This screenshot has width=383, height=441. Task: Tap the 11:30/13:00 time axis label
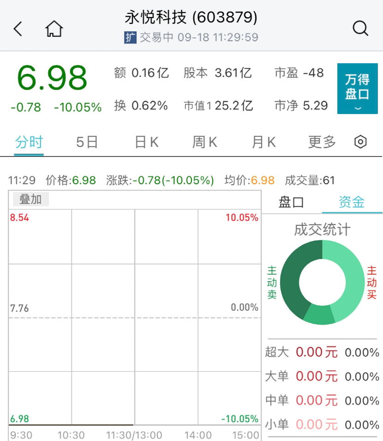(134, 435)
